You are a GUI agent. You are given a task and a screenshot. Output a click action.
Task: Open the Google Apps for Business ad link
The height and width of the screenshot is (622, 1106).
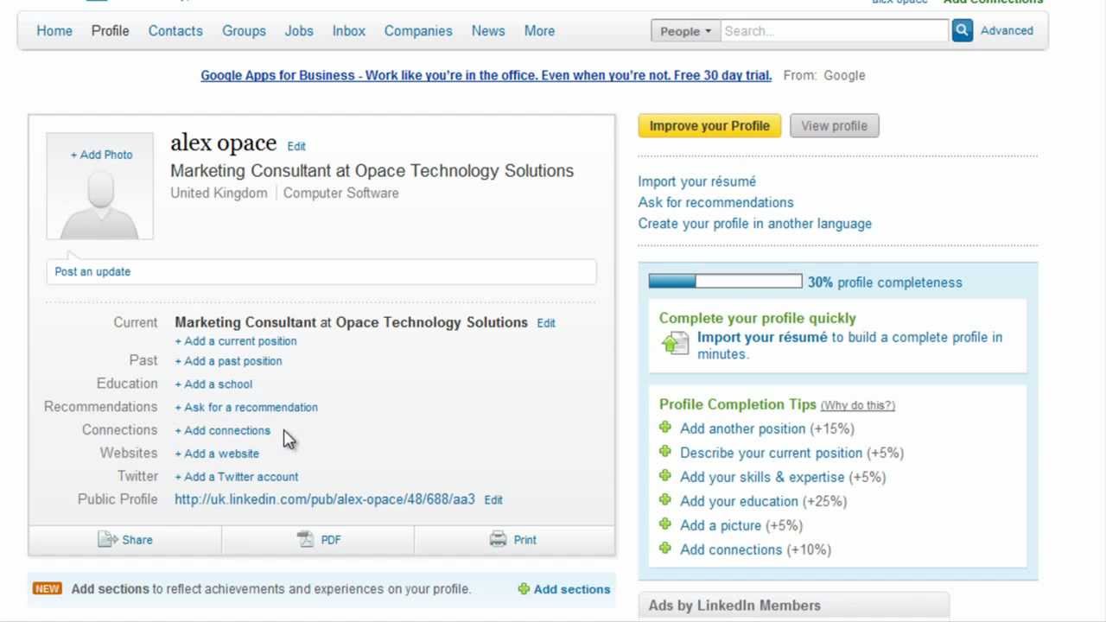(486, 75)
